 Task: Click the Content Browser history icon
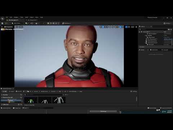(x=24, y=91)
